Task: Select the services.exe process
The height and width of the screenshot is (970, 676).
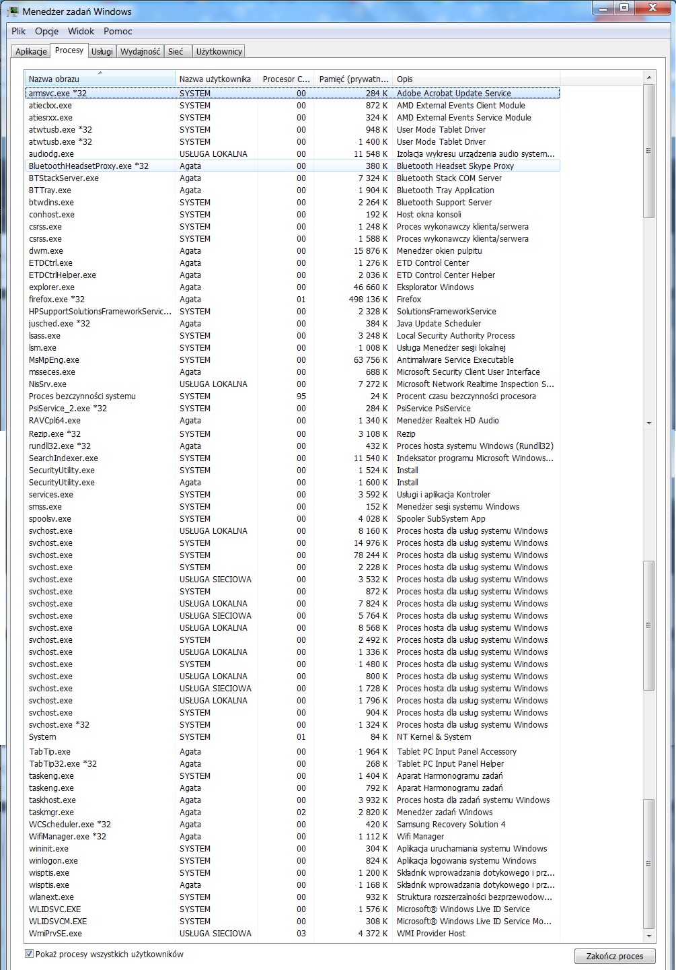Action: click(292, 495)
